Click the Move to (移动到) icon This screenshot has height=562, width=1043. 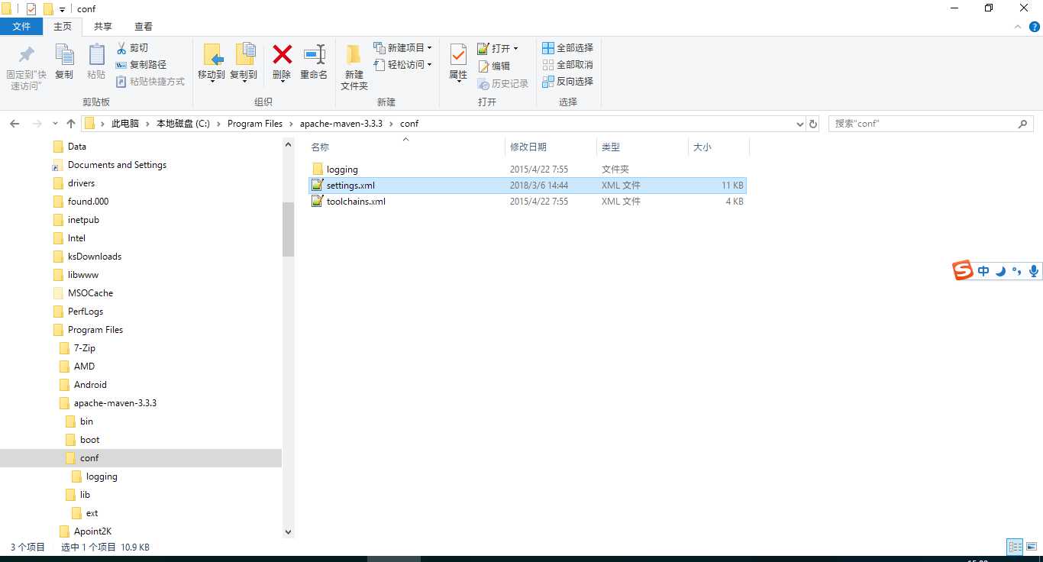coord(212,55)
